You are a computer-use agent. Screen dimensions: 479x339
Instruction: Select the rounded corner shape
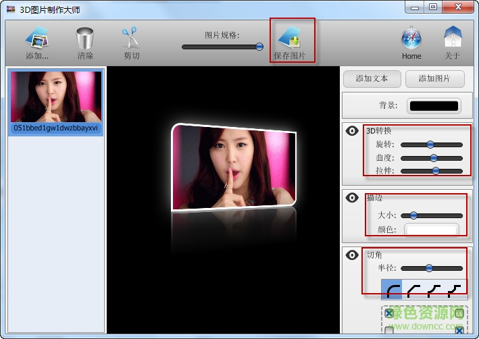392,290
